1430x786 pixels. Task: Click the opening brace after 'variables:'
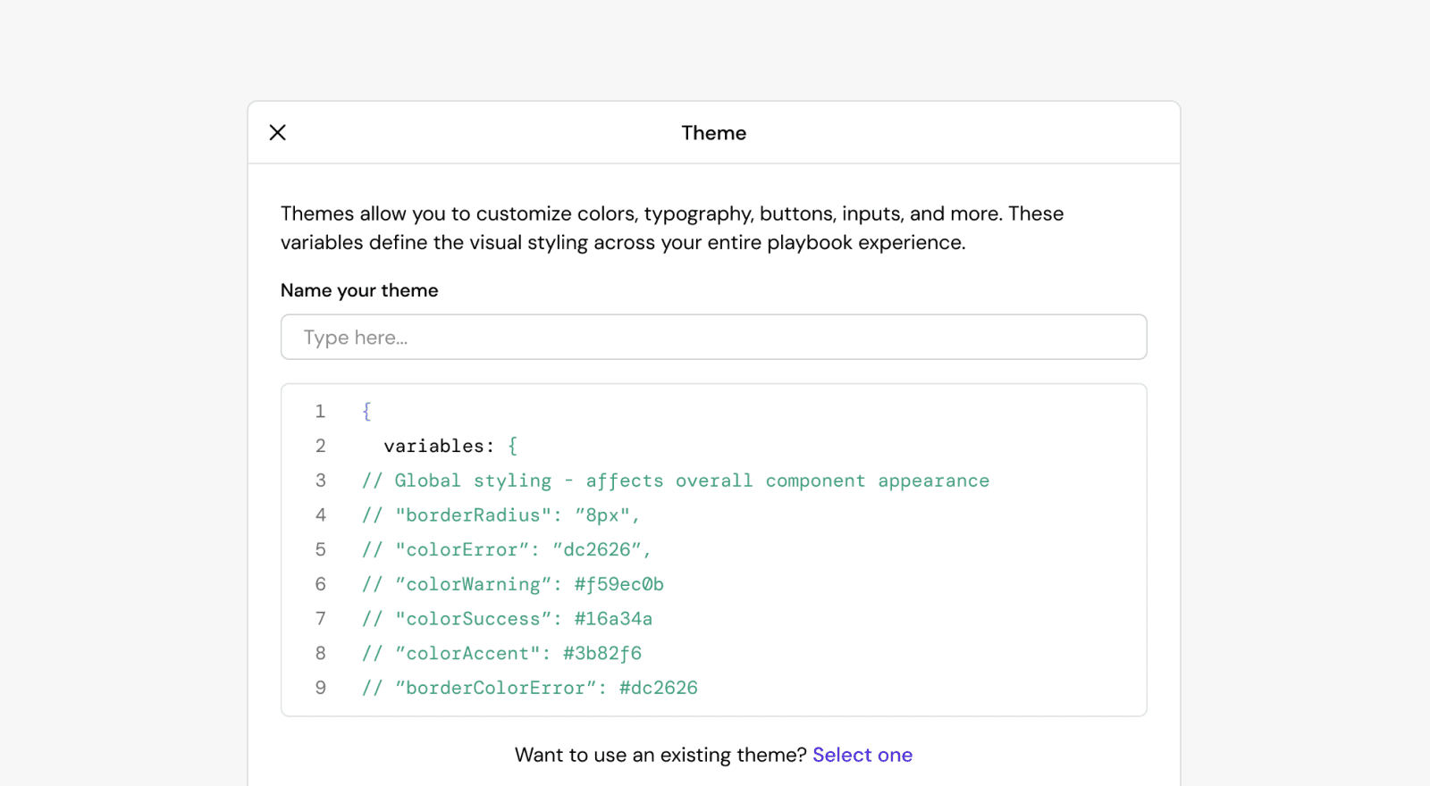point(513,446)
